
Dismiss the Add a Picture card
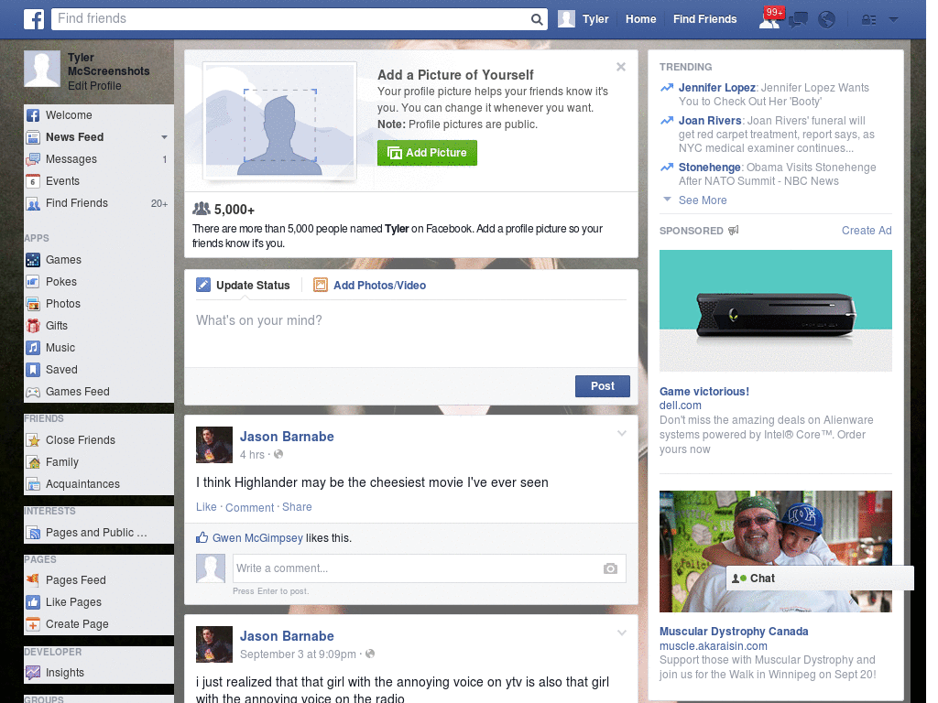coord(621,67)
